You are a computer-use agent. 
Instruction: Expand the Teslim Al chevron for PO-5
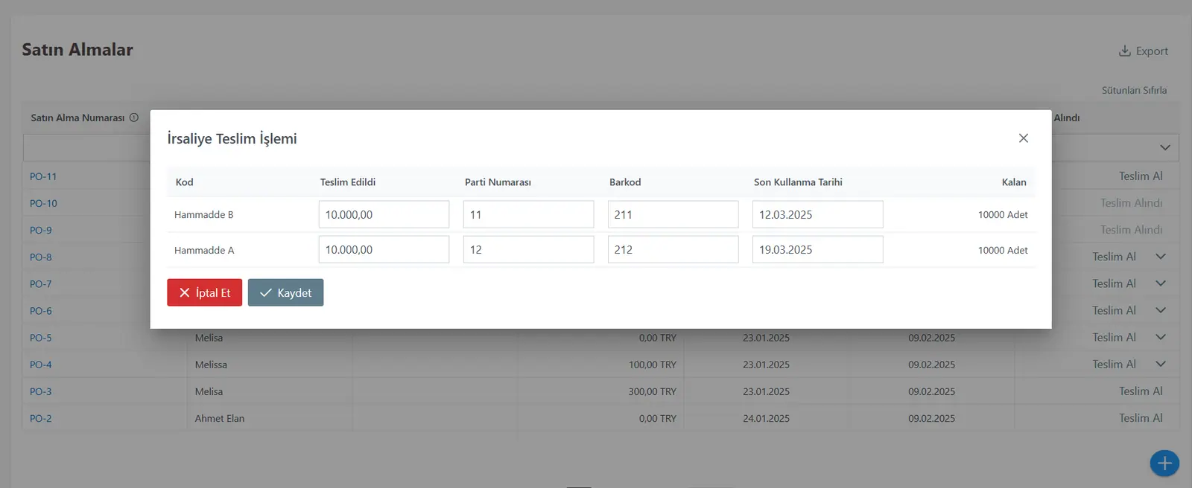click(1160, 337)
